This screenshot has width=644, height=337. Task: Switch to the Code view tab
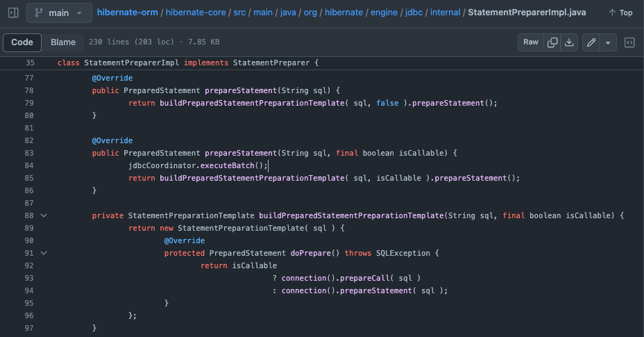pyautogui.click(x=22, y=42)
